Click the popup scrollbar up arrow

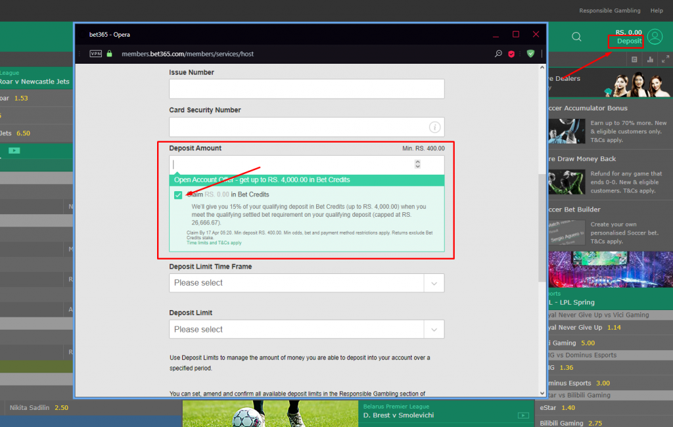(x=542, y=68)
